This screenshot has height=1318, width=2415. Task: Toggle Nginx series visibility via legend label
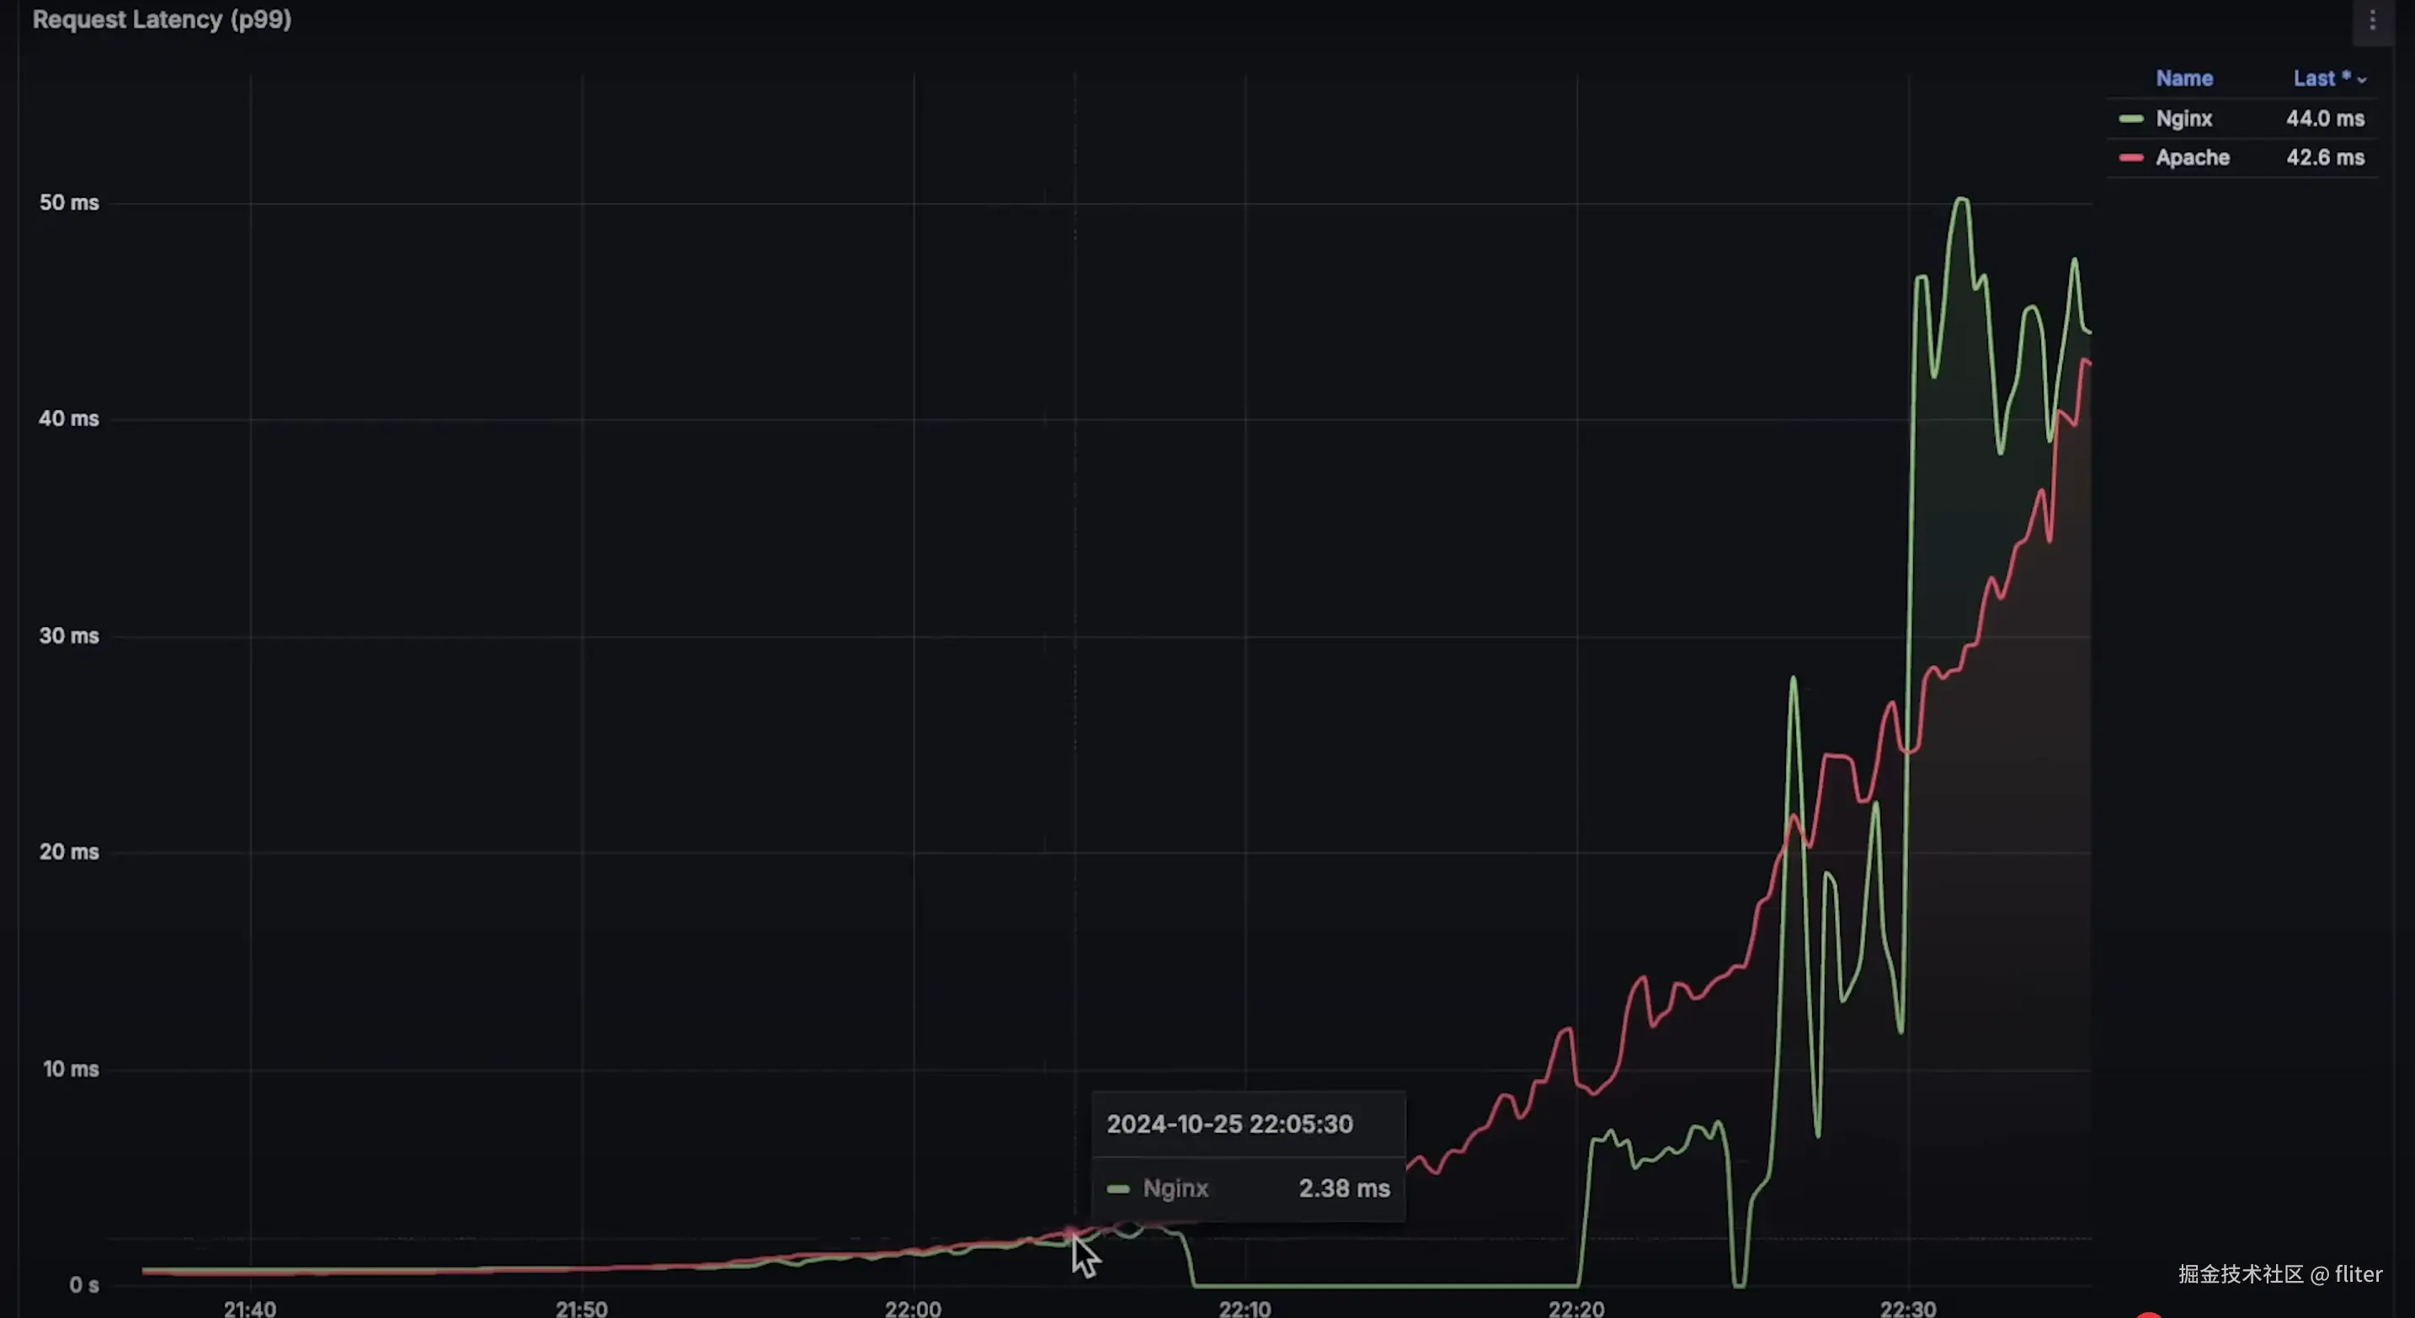(x=2183, y=119)
